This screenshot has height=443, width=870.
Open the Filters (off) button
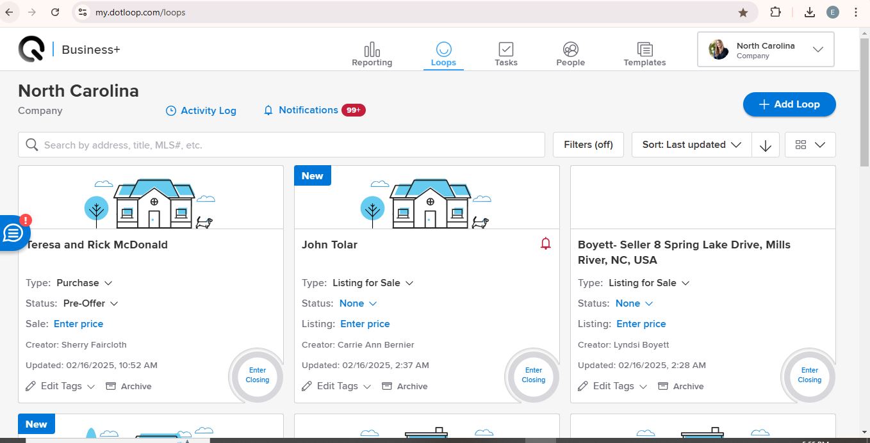pos(588,145)
